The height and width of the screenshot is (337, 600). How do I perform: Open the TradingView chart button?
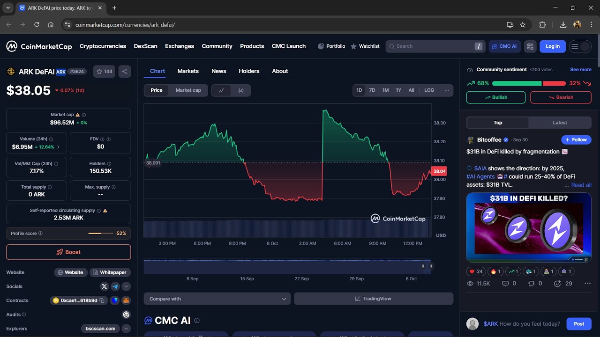pos(374,299)
